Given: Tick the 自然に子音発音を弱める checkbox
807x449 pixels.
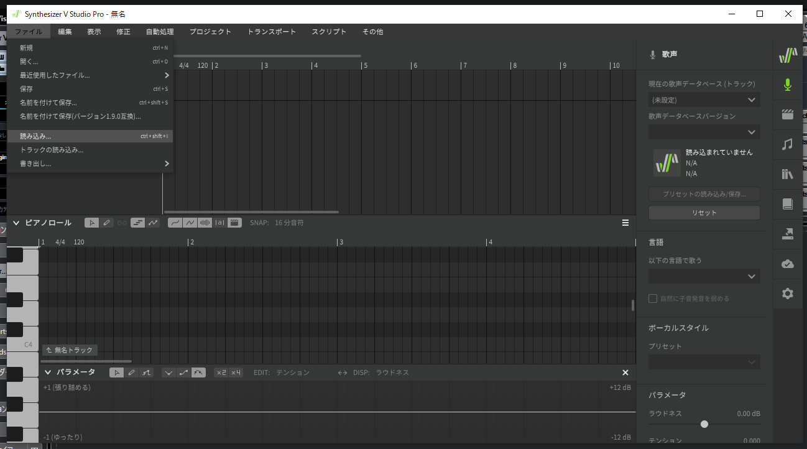Looking at the screenshot, I should click(653, 299).
